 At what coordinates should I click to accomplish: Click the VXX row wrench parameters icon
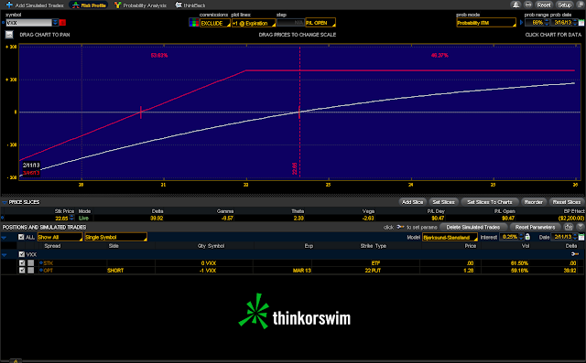[575, 254]
